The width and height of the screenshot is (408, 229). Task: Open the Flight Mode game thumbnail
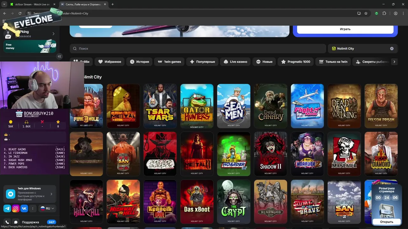307,106
